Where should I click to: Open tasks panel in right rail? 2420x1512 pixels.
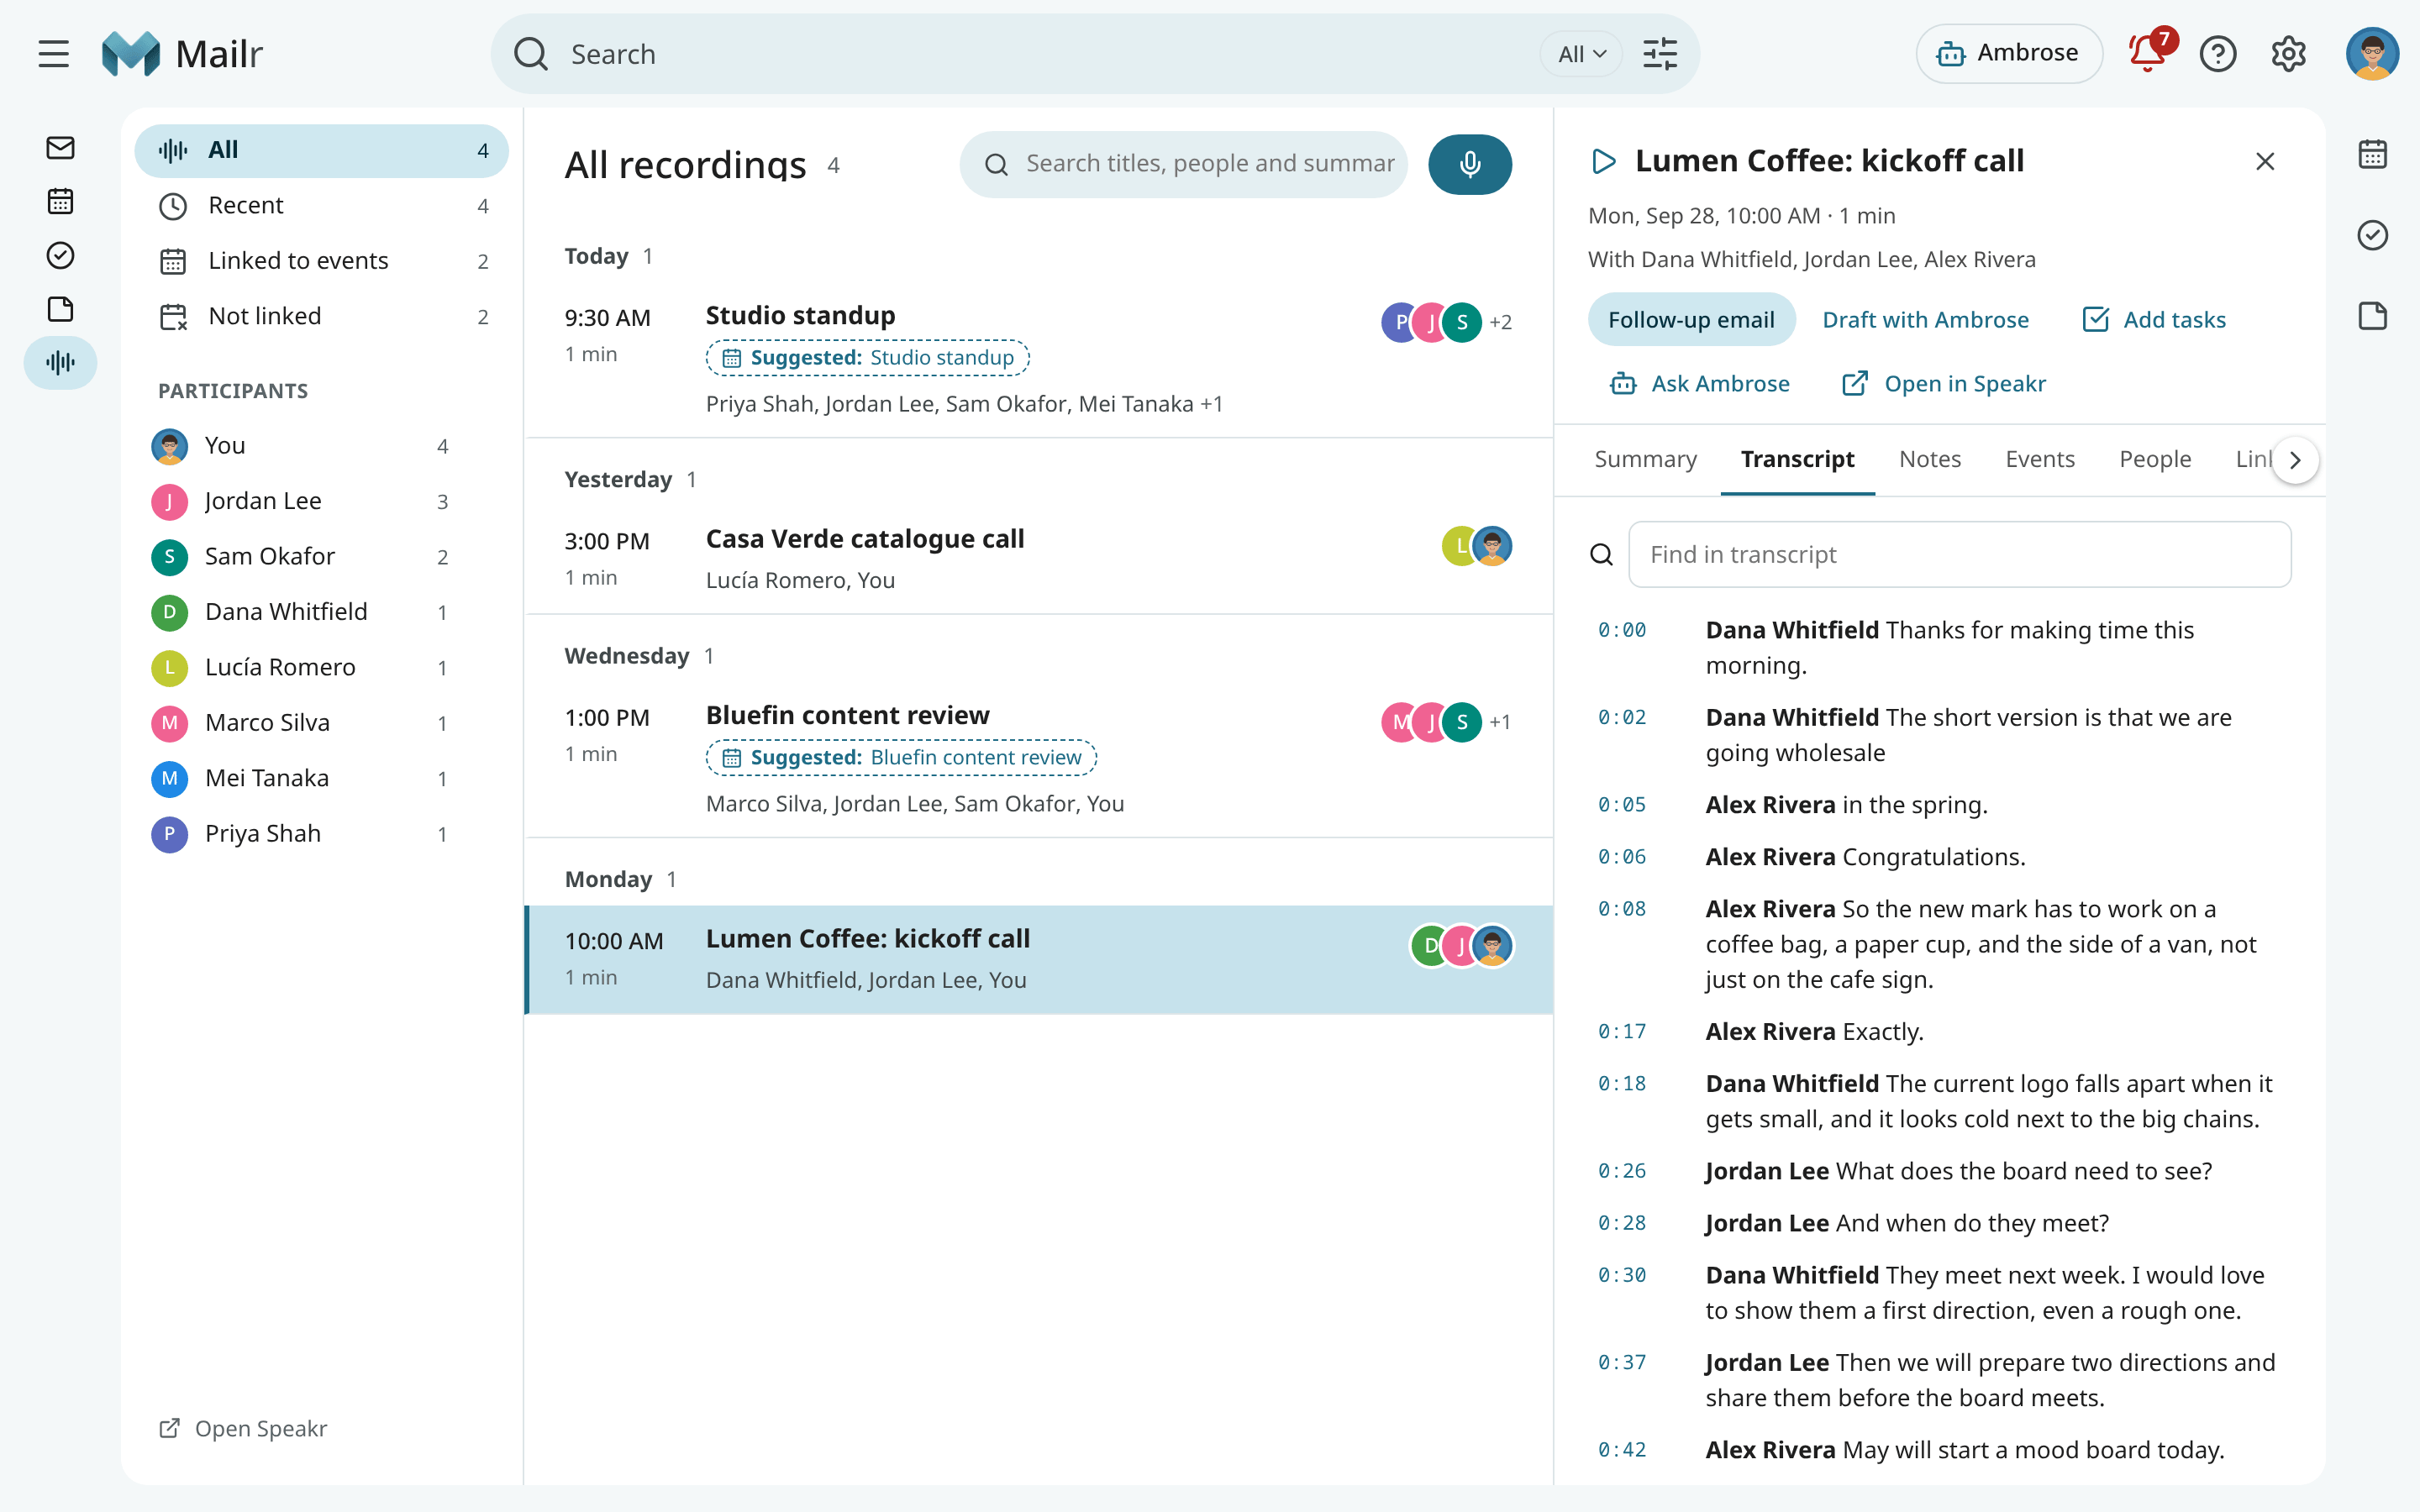(2372, 235)
